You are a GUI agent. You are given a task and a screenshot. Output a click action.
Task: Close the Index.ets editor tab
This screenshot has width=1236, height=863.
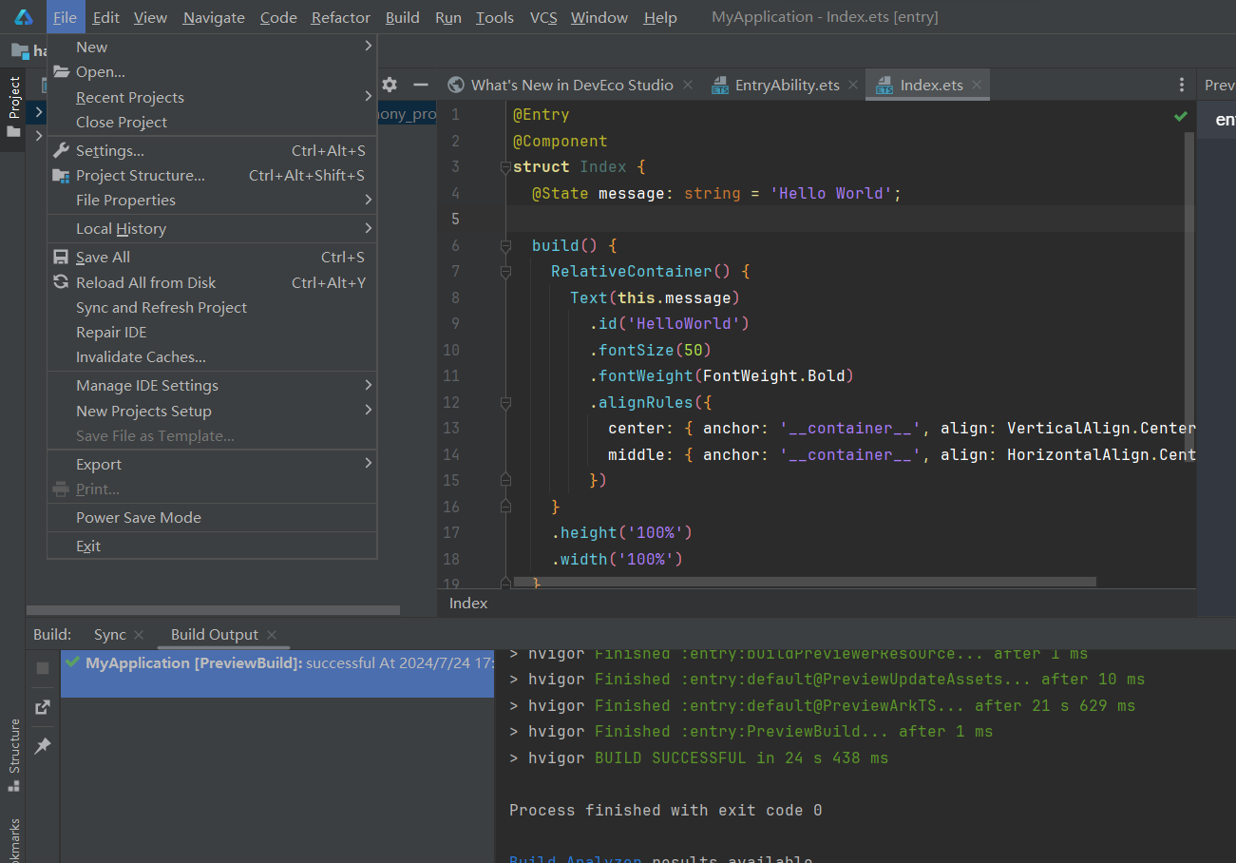point(977,85)
